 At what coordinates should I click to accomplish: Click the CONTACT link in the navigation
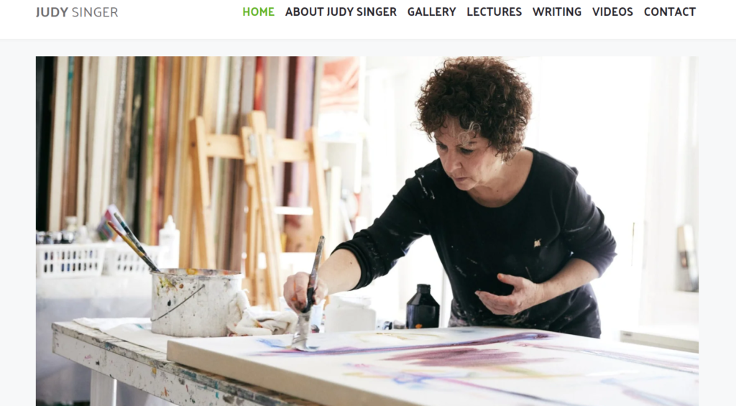(x=669, y=11)
